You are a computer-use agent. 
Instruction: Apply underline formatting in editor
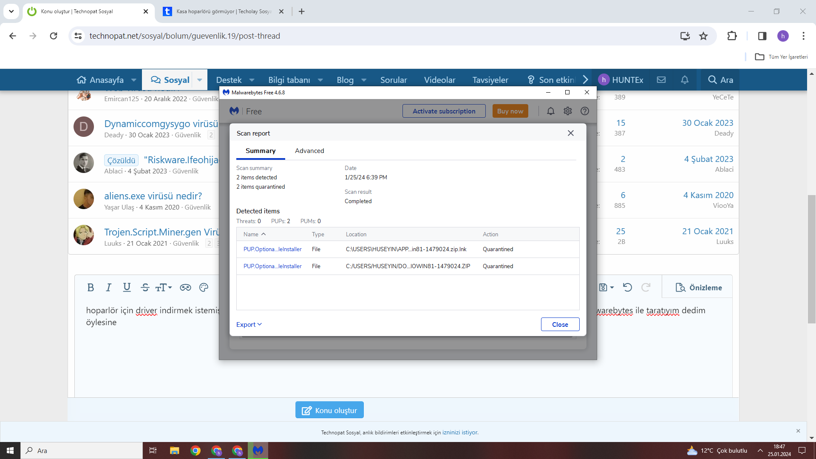[x=127, y=288]
